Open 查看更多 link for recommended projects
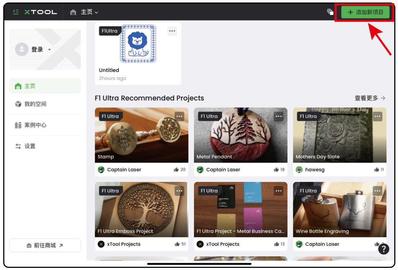Screen dimensions: 398x270 pyautogui.click(x=370, y=98)
